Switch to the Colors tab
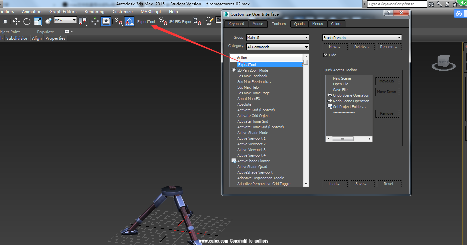 click(x=336, y=24)
